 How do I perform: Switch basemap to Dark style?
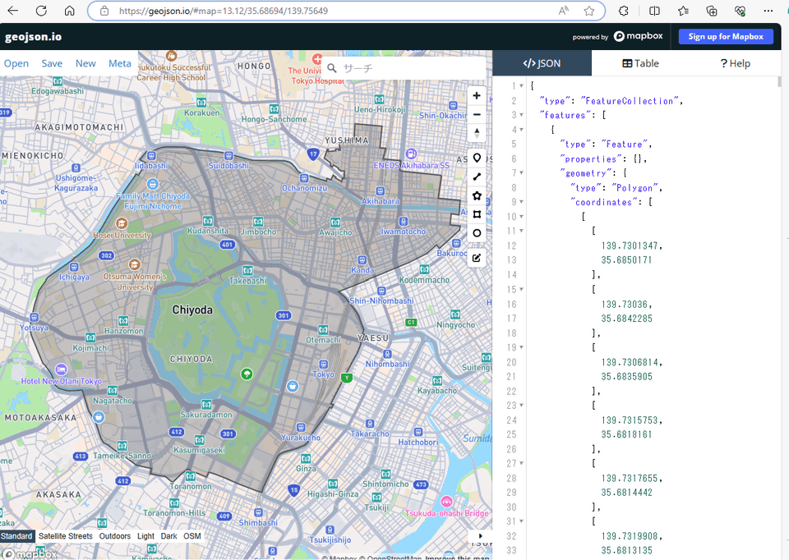point(168,536)
